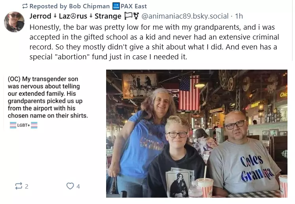Screen dimensions: 295x204
Task: Click the small repost icon beside 'Reposted by'
Action: (25, 6)
